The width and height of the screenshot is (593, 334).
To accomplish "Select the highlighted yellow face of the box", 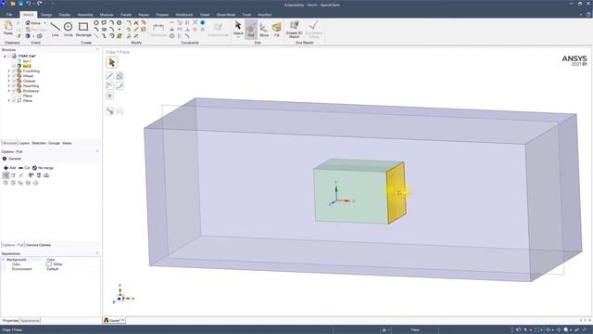I will click(397, 193).
